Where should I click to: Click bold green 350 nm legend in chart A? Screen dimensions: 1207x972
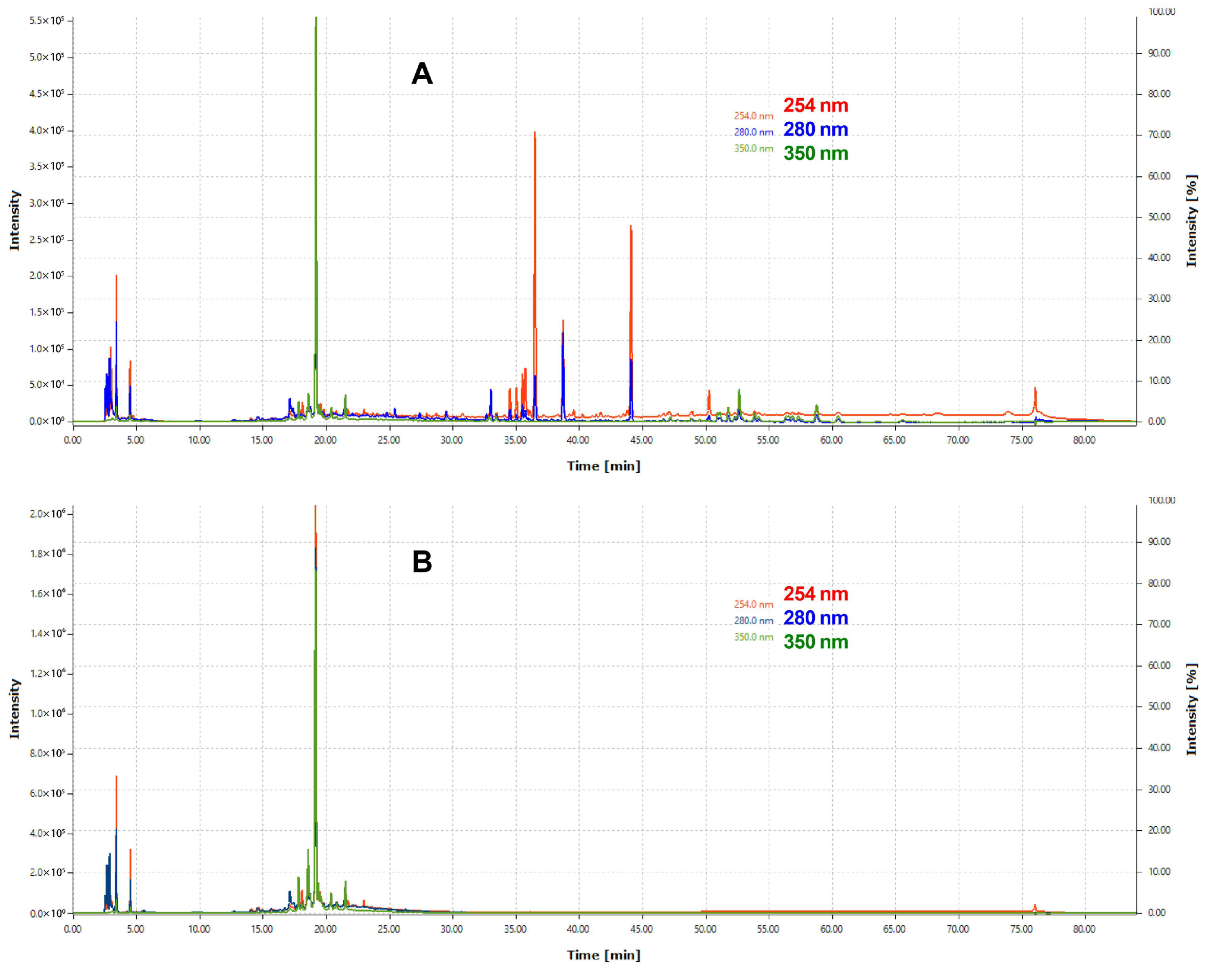[x=815, y=153]
